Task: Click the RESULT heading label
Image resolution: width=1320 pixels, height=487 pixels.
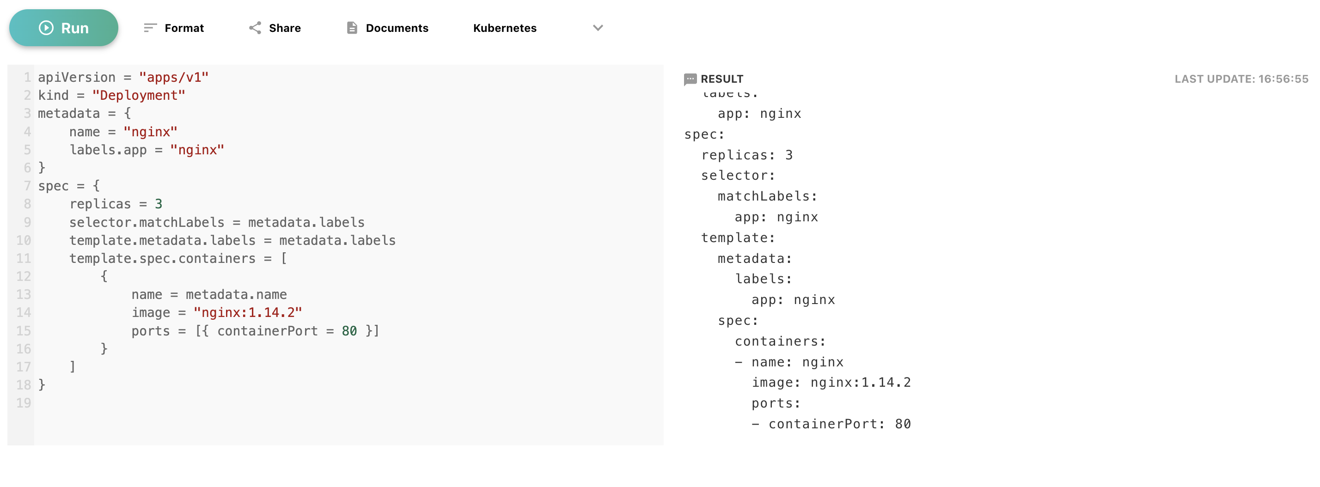Action: pyautogui.click(x=721, y=79)
